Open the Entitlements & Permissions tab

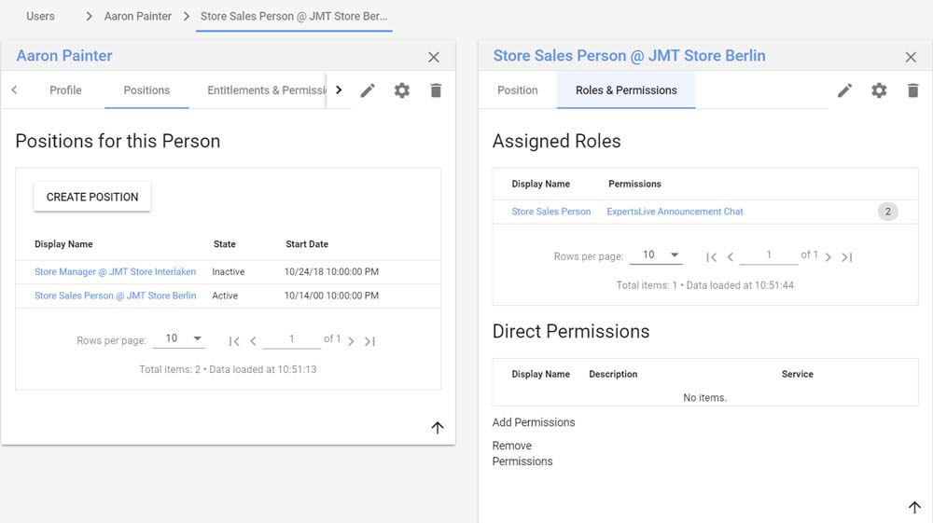[x=266, y=90]
